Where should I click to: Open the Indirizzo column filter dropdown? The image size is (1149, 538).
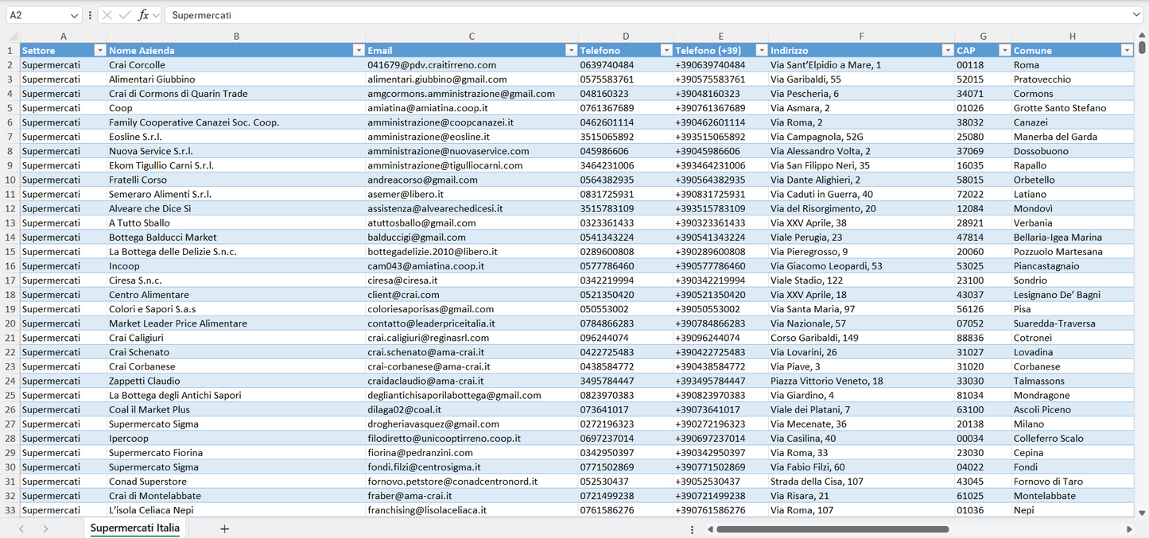click(x=947, y=50)
